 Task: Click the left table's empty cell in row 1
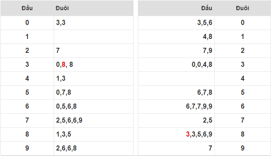(x=93, y=37)
